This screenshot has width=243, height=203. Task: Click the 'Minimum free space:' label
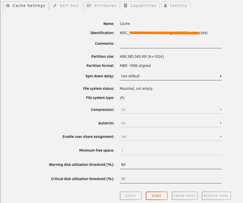[97, 150]
